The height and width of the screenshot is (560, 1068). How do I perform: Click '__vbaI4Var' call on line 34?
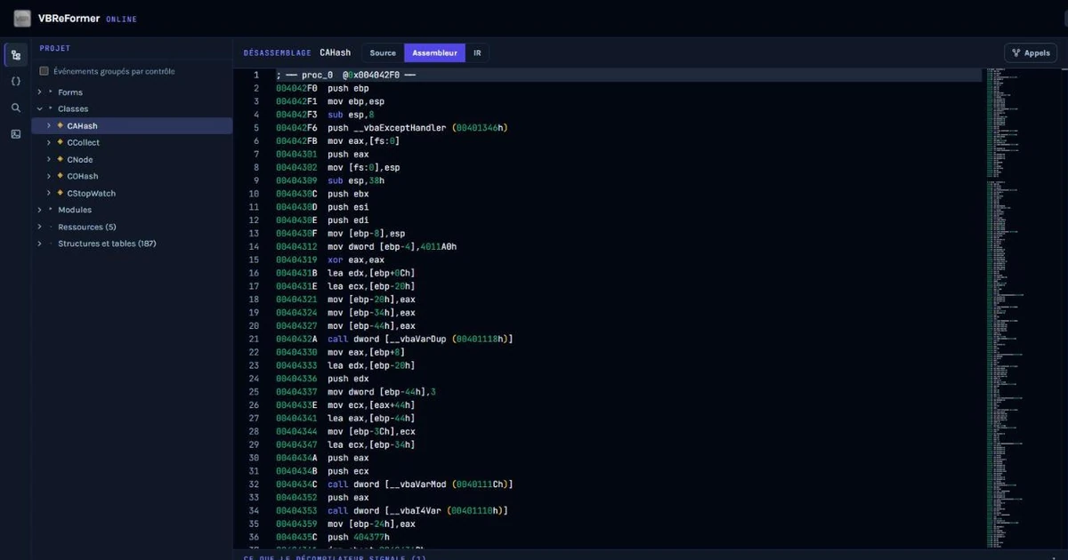[x=415, y=510]
